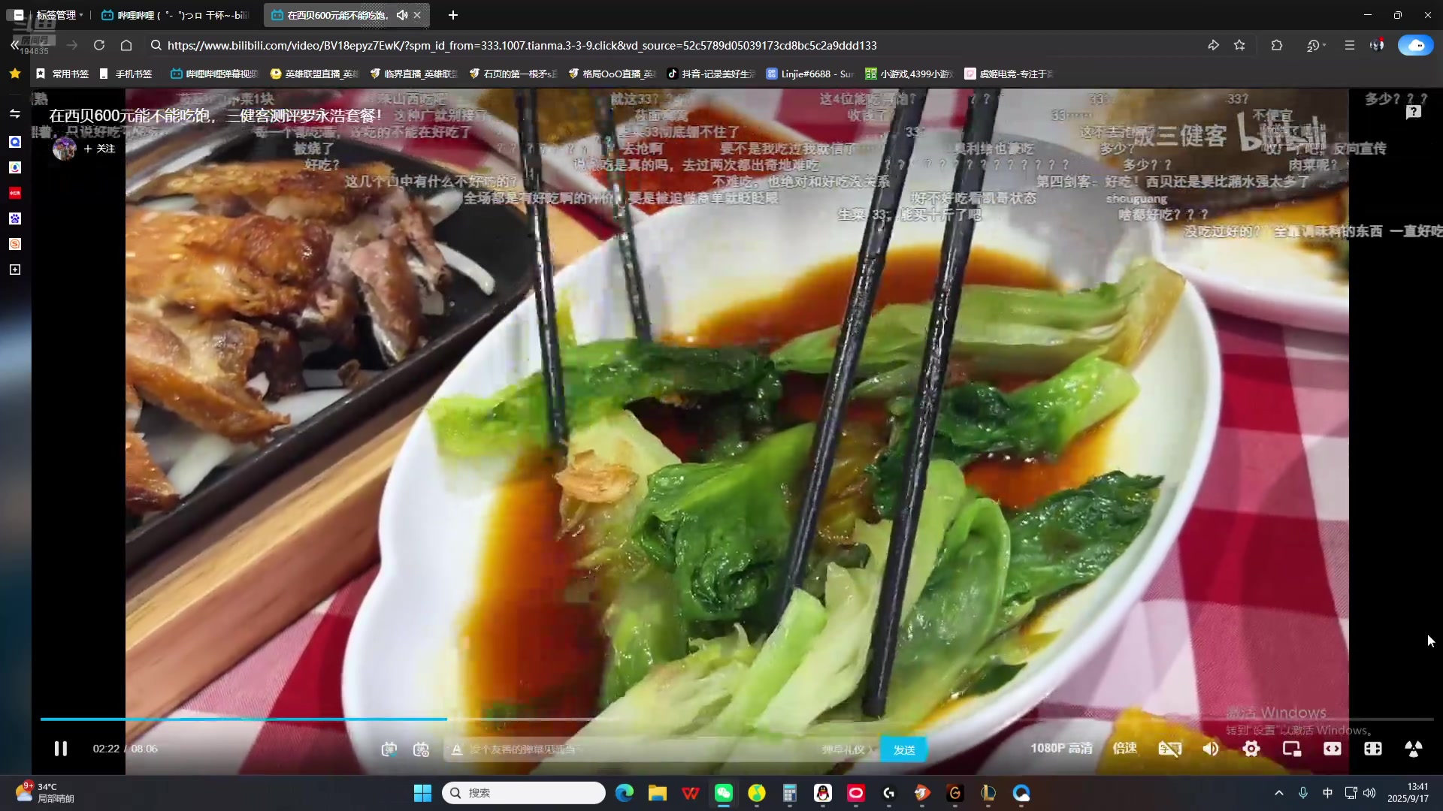Viewport: 1443px width, 811px height.
Task: Pause the Bilibili video playback
Action: pos(61,749)
